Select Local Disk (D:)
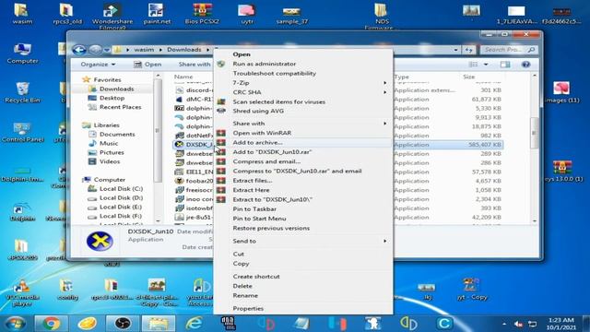Image resolution: width=590 pixels, height=332 pixels. click(121, 197)
